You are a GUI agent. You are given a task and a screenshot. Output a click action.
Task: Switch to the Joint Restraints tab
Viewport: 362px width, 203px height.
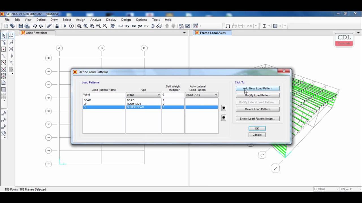tap(37, 33)
